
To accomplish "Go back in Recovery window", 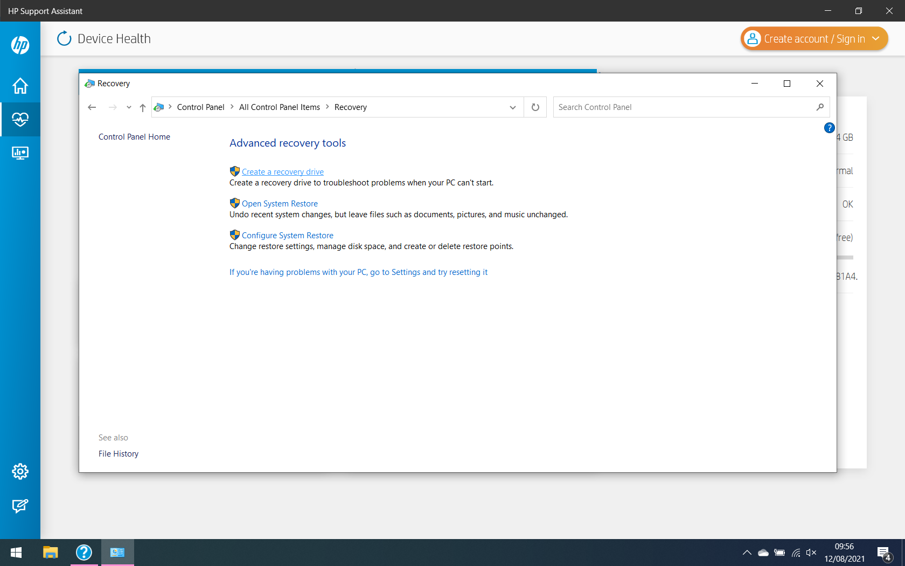I will pos(92,107).
